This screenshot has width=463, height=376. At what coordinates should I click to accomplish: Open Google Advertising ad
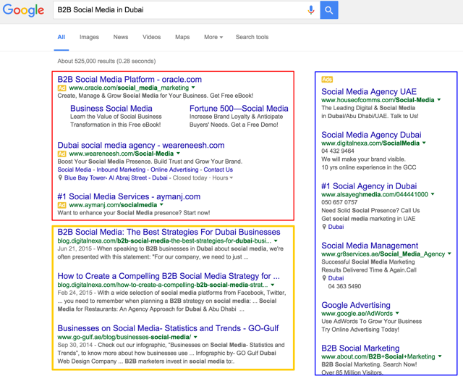click(356, 305)
